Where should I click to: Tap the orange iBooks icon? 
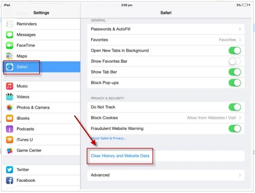10,118
